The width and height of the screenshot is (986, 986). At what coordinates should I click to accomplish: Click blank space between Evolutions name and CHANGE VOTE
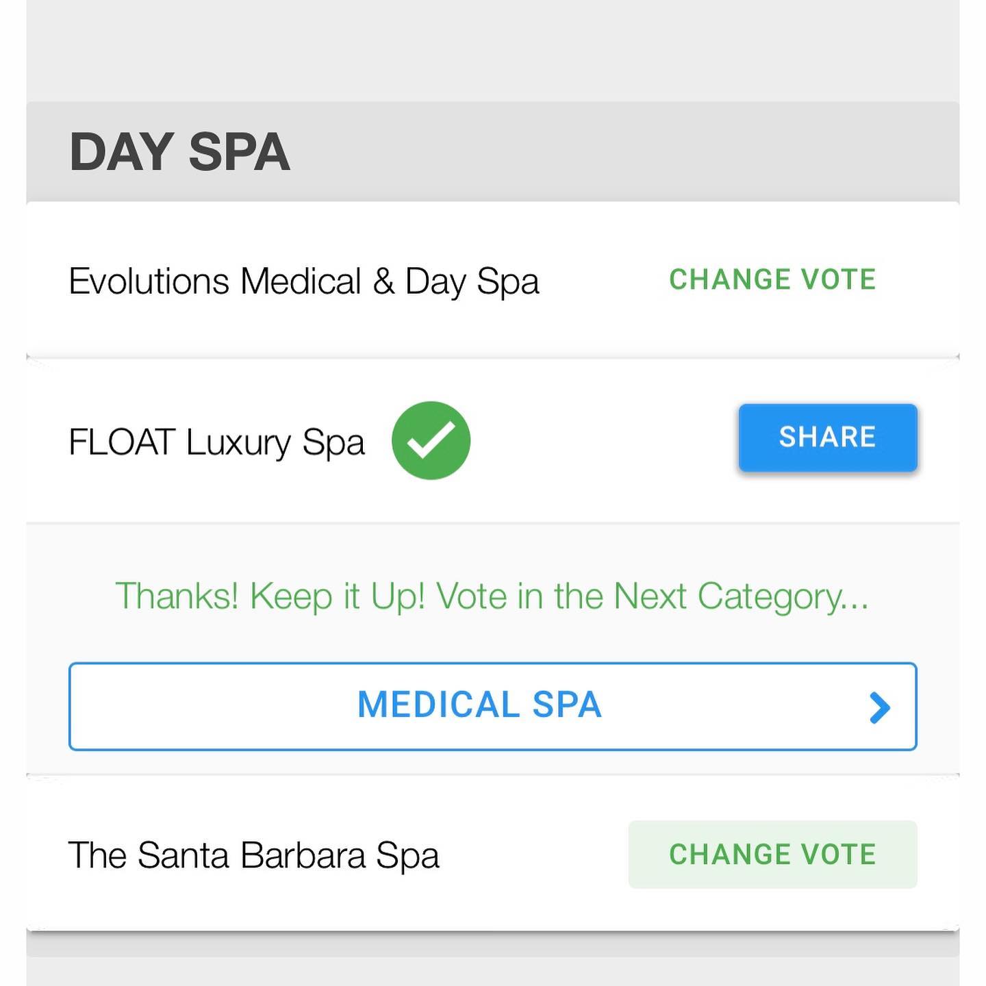coord(603,281)
